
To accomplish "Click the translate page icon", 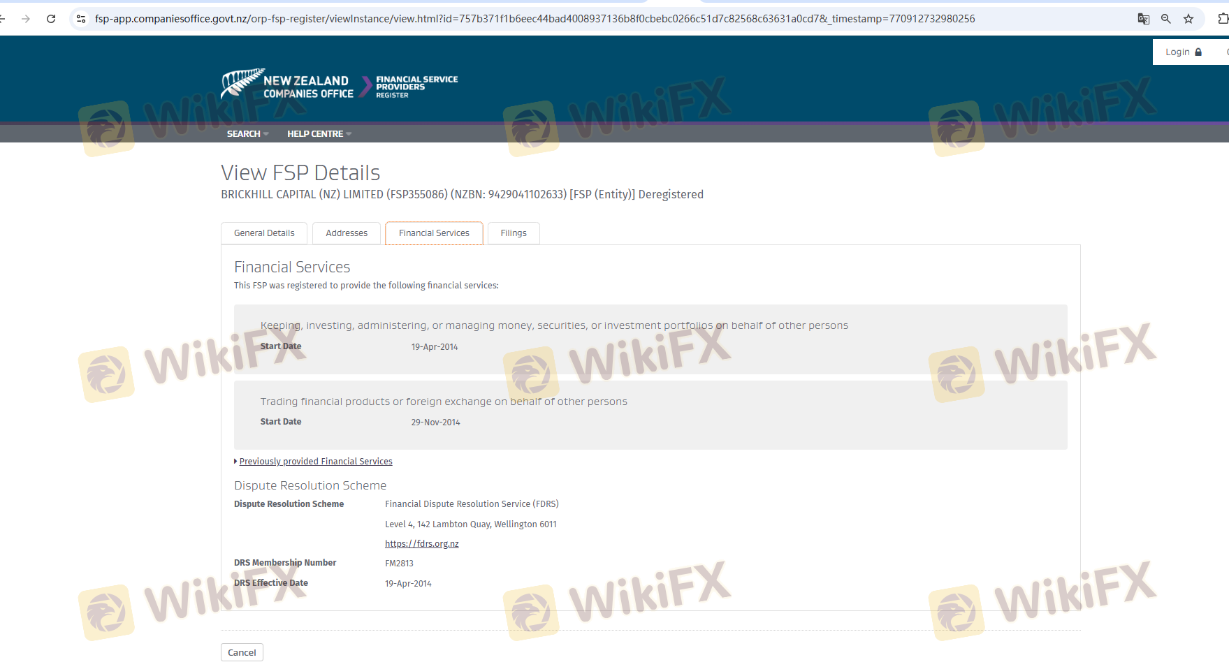I will coord(1143,19).
